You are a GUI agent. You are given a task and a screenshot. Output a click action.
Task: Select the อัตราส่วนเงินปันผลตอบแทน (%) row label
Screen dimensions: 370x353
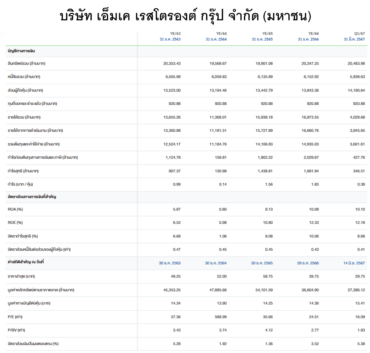coord(33,343)
